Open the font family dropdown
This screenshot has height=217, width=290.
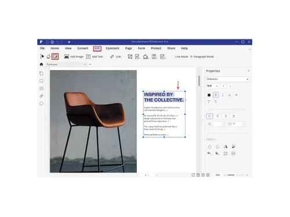[227, 79]
